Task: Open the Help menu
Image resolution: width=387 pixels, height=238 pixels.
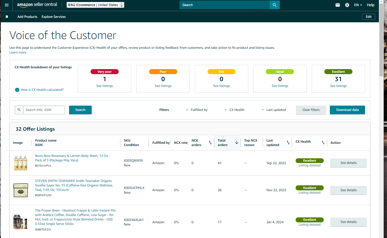Action: tap(371, 5)
